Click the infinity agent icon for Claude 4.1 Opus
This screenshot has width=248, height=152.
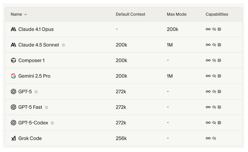coord(208,29)
